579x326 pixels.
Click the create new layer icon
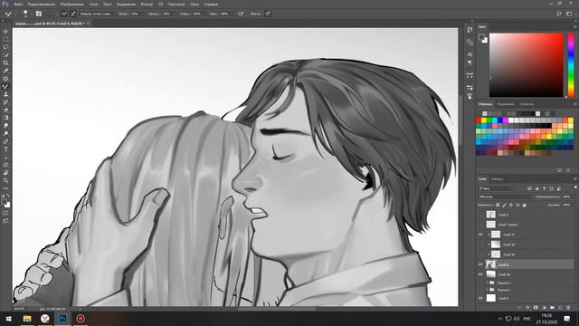click(x=560, y=308)
